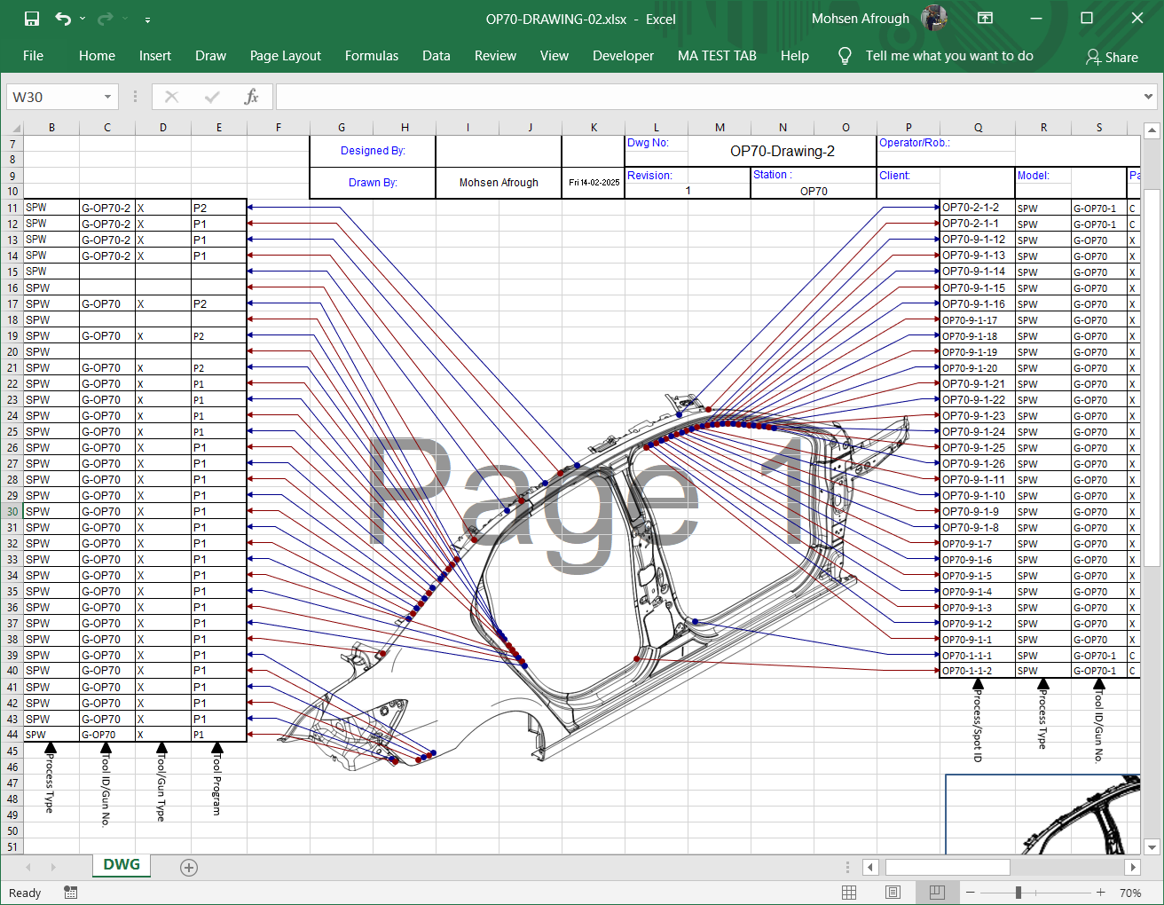Switch to Normal view using status bar icon

pyautogui.click(x=849, y=892)
